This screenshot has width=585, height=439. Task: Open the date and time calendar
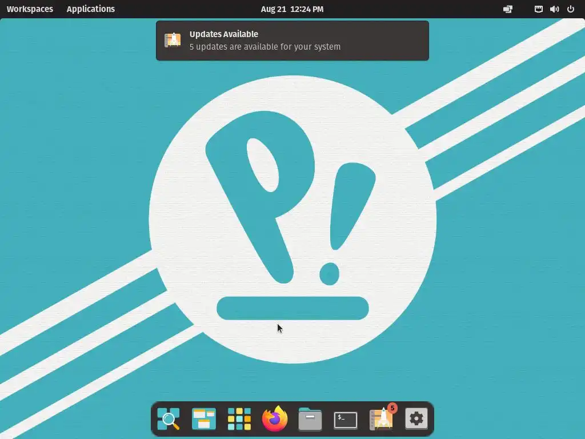coord(292,9)
